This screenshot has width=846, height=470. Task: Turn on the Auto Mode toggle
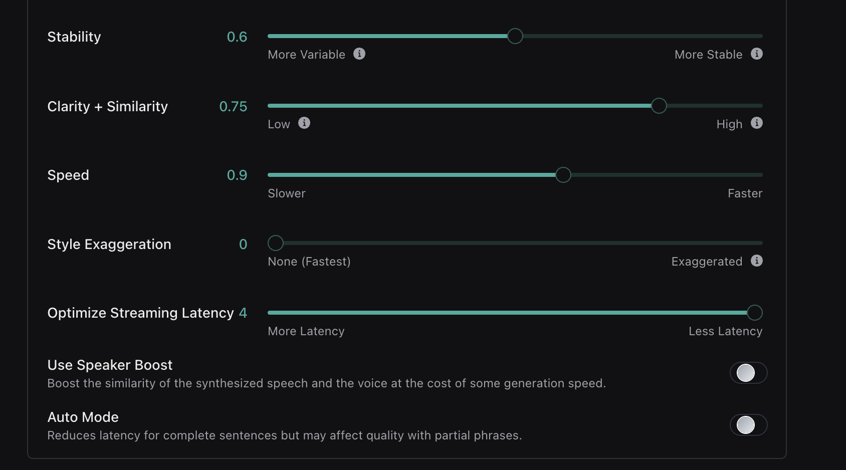(x=748, y=425)
